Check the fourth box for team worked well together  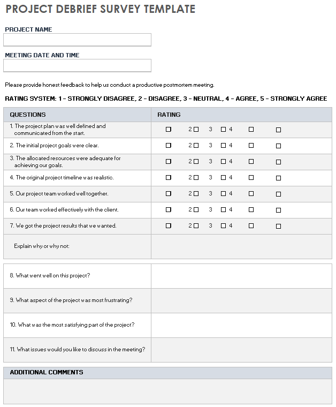[x=251, y=194]
